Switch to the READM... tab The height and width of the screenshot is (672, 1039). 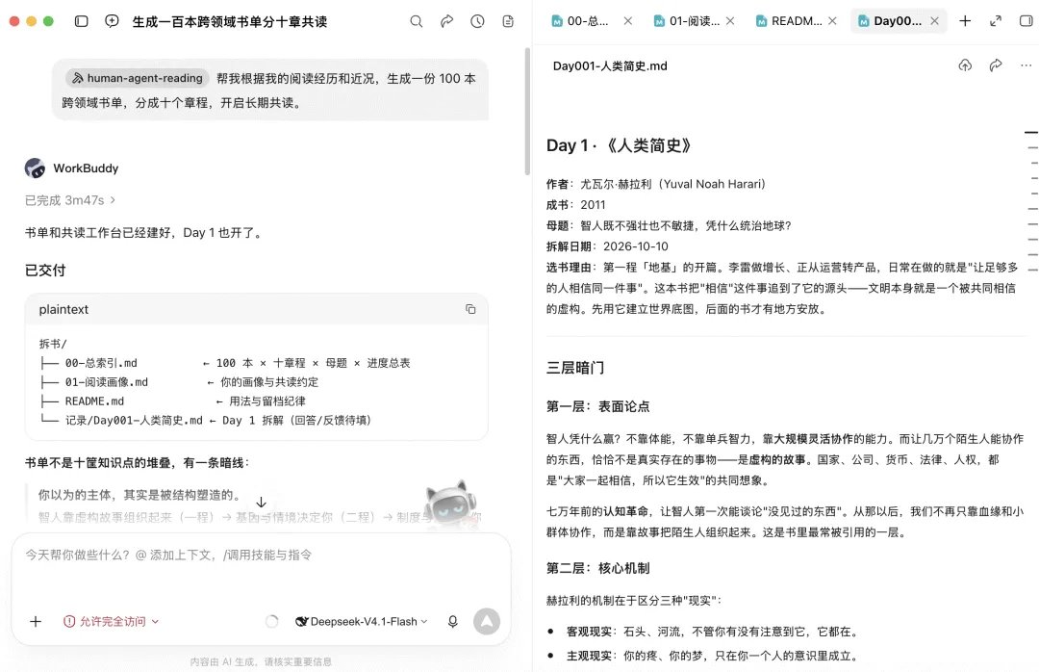pyautogui.click(x=789, y=21)
